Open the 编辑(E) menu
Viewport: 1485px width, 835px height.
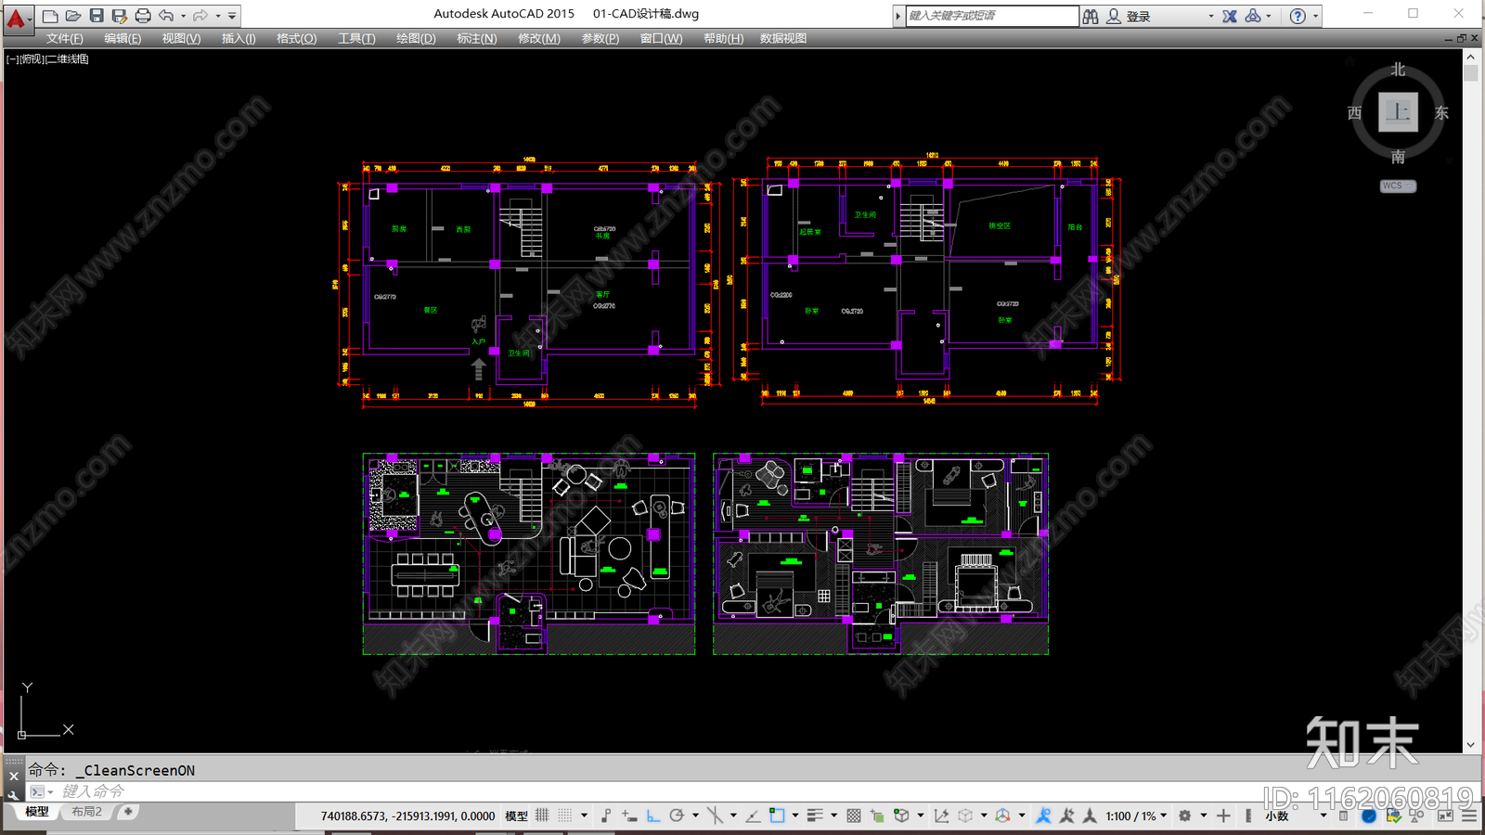[123, 39]
